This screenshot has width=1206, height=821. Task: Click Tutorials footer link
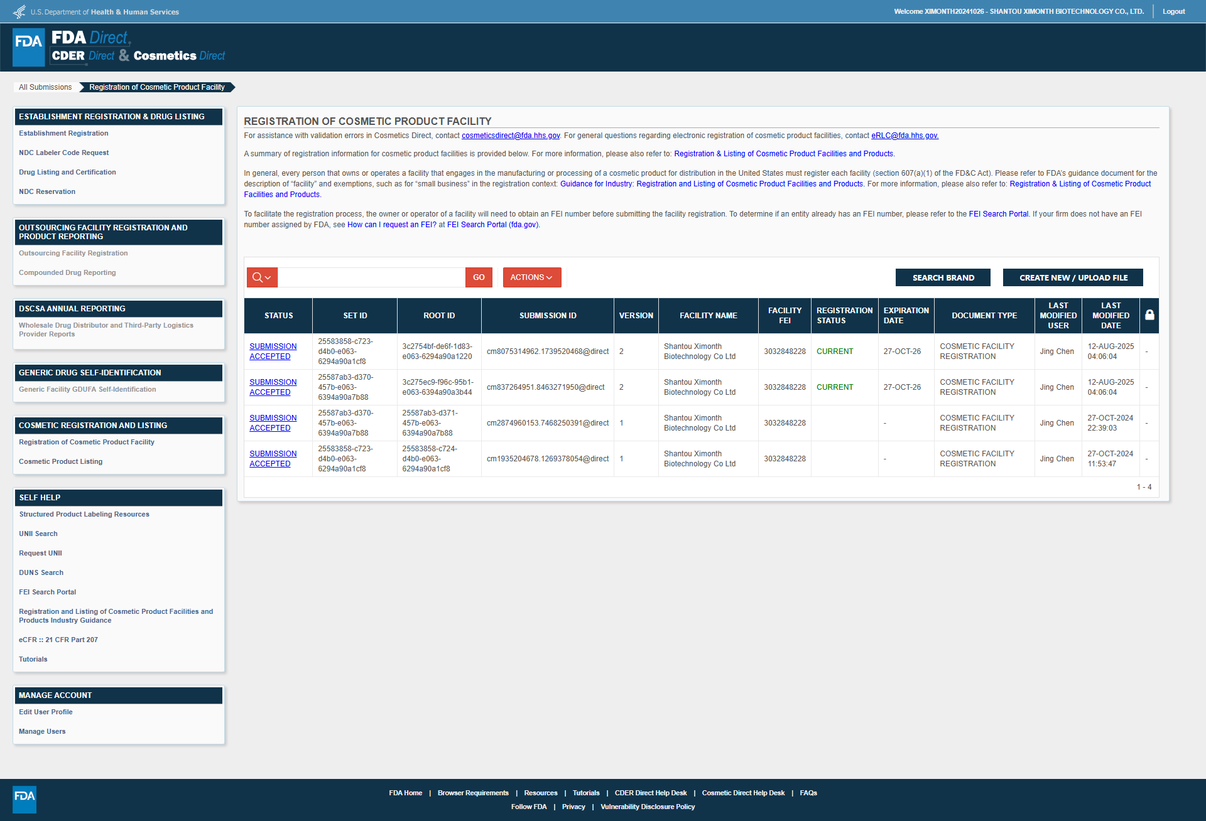586,793
